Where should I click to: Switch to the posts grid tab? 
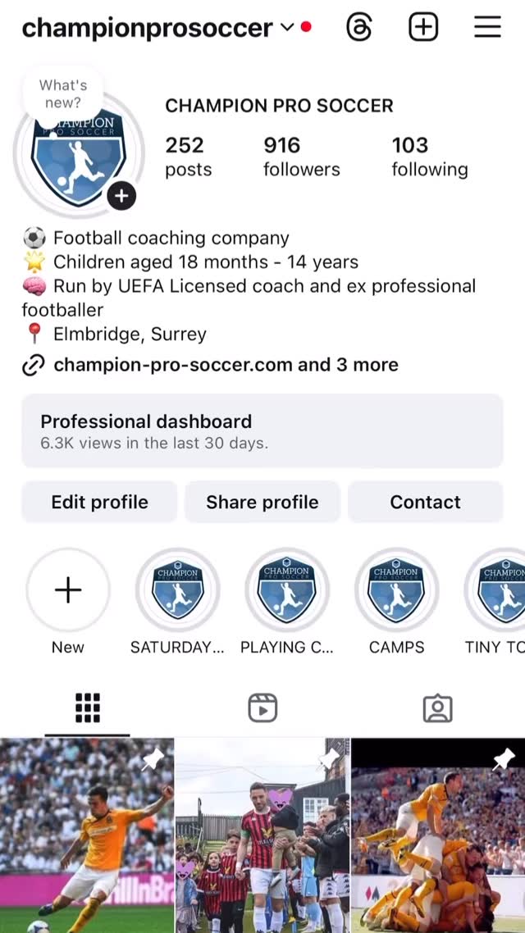tap(87, 708)
